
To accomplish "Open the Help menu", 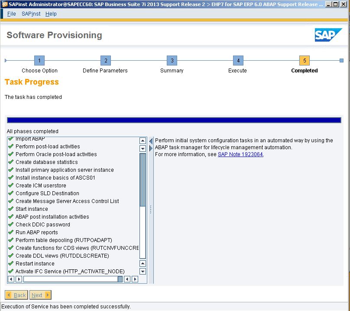I will point(51,14).
